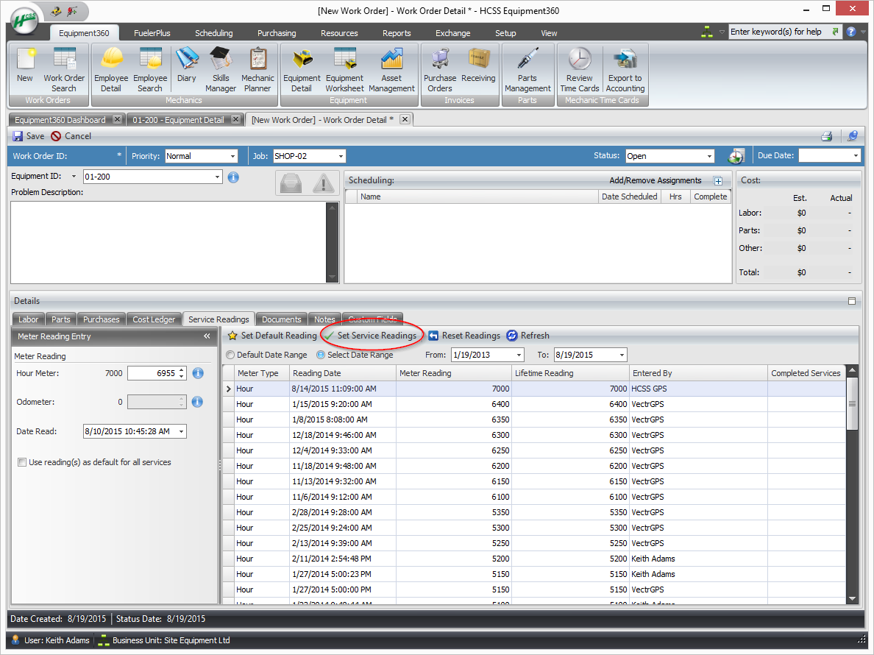Select the Keith Adams 5200 reading row
The image size is (874, 655).
click(x=534, y=559)
